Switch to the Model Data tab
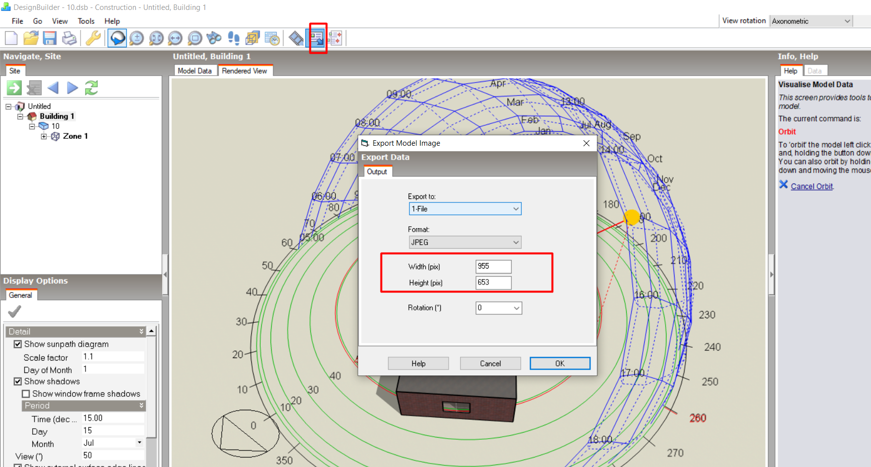The height and width of the screenshot is (467, 871). [x=194, y=71]
